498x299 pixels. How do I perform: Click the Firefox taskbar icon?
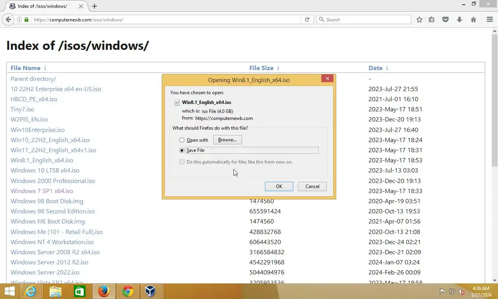[103, 291]
